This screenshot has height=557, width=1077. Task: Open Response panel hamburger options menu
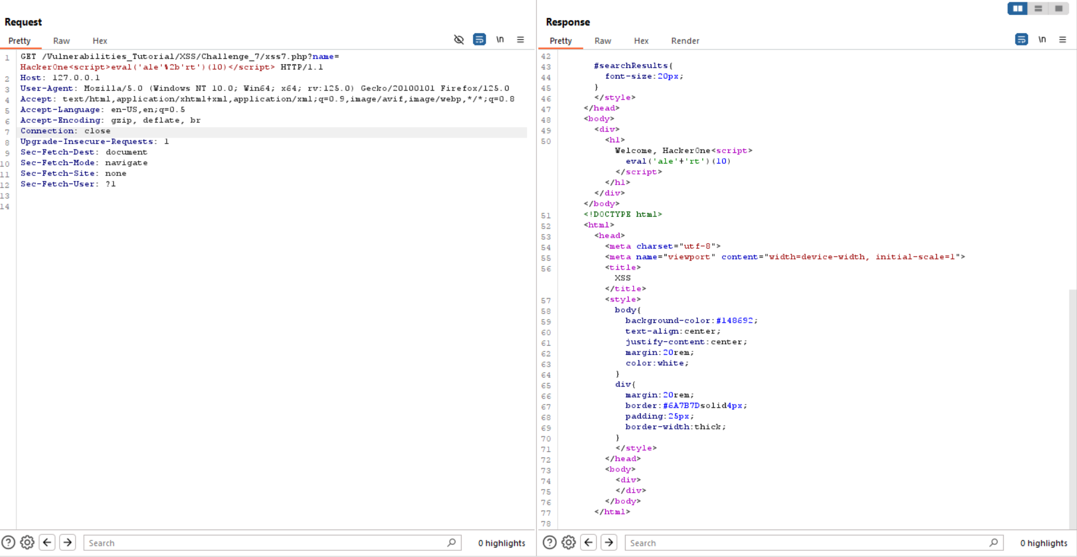1062,39
